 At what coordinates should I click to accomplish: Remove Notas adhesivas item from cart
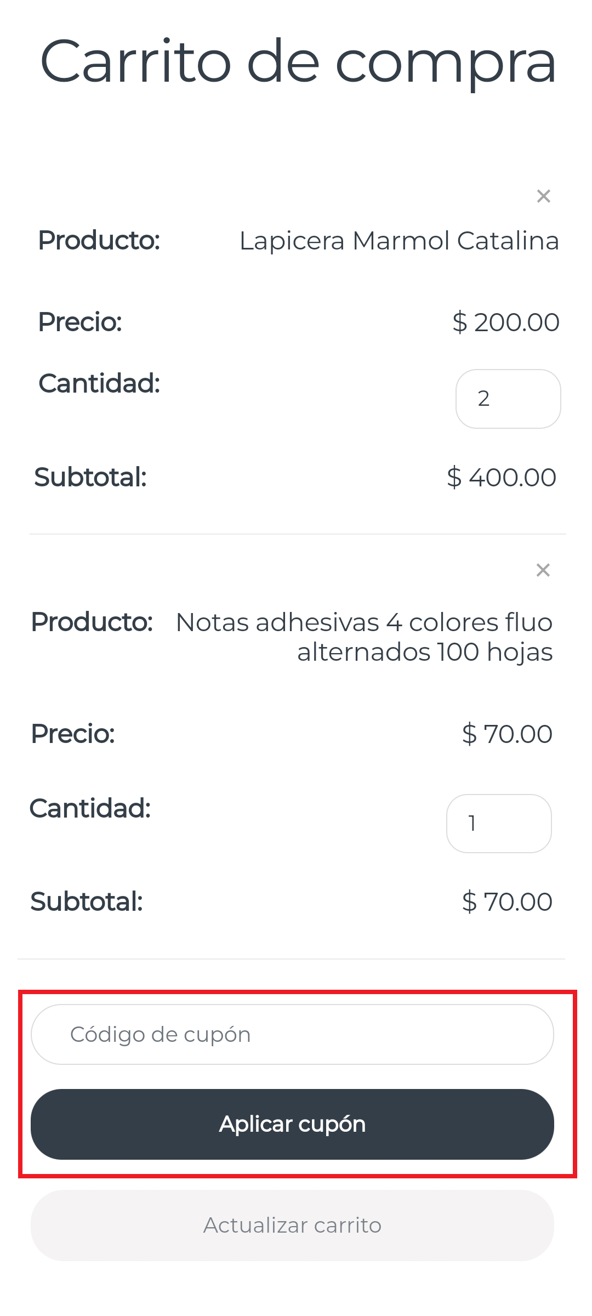coord(543,570)
